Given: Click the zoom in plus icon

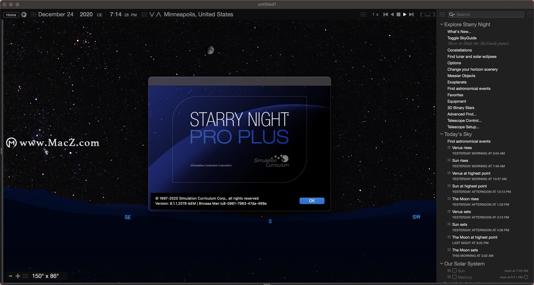Looking at the screenshot, I should [18, 276].
